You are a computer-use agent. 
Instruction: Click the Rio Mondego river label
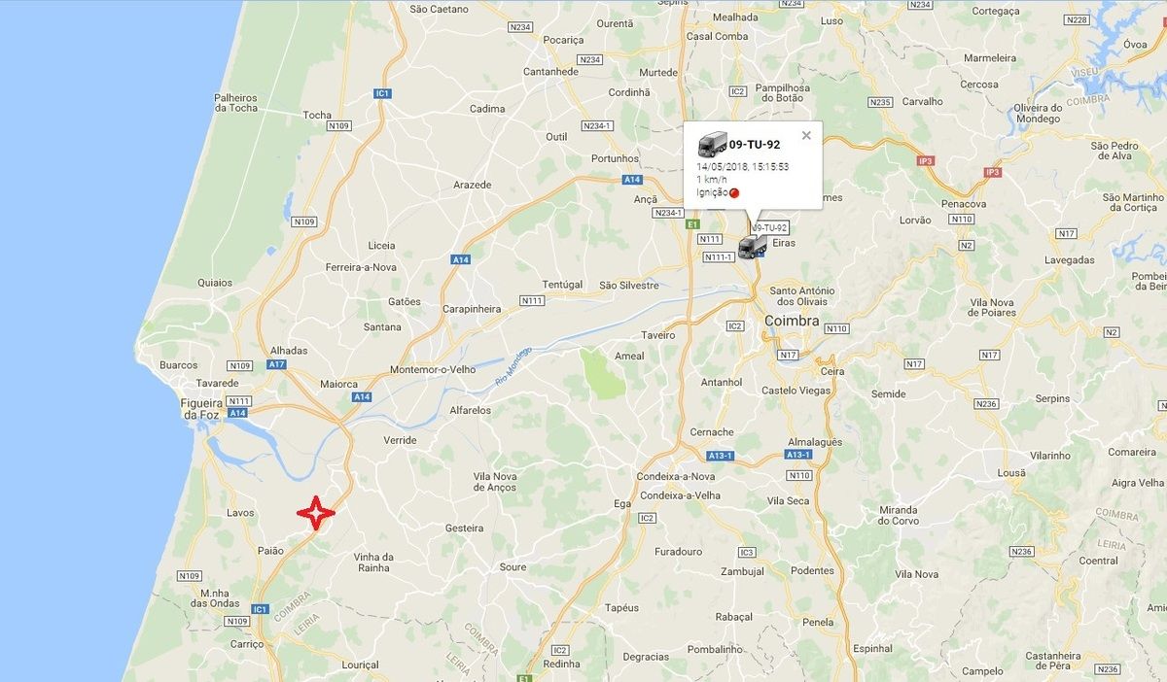[x=513, y=364]
